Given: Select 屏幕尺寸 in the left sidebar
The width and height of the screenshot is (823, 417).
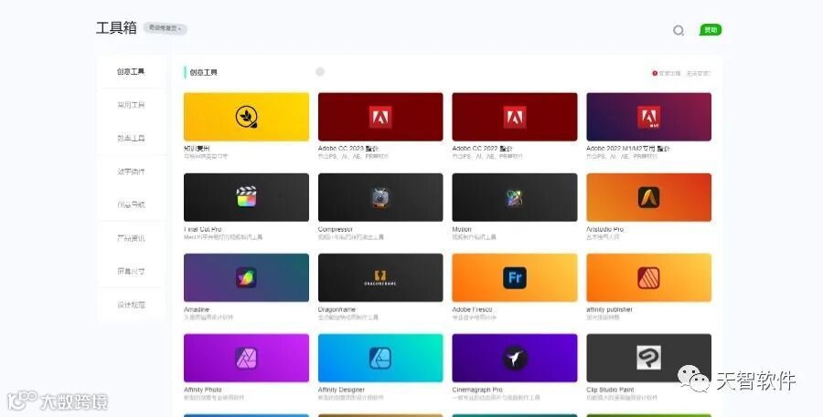Looking at the screenshot, I should pyautogui.click(x=131, y=271).
